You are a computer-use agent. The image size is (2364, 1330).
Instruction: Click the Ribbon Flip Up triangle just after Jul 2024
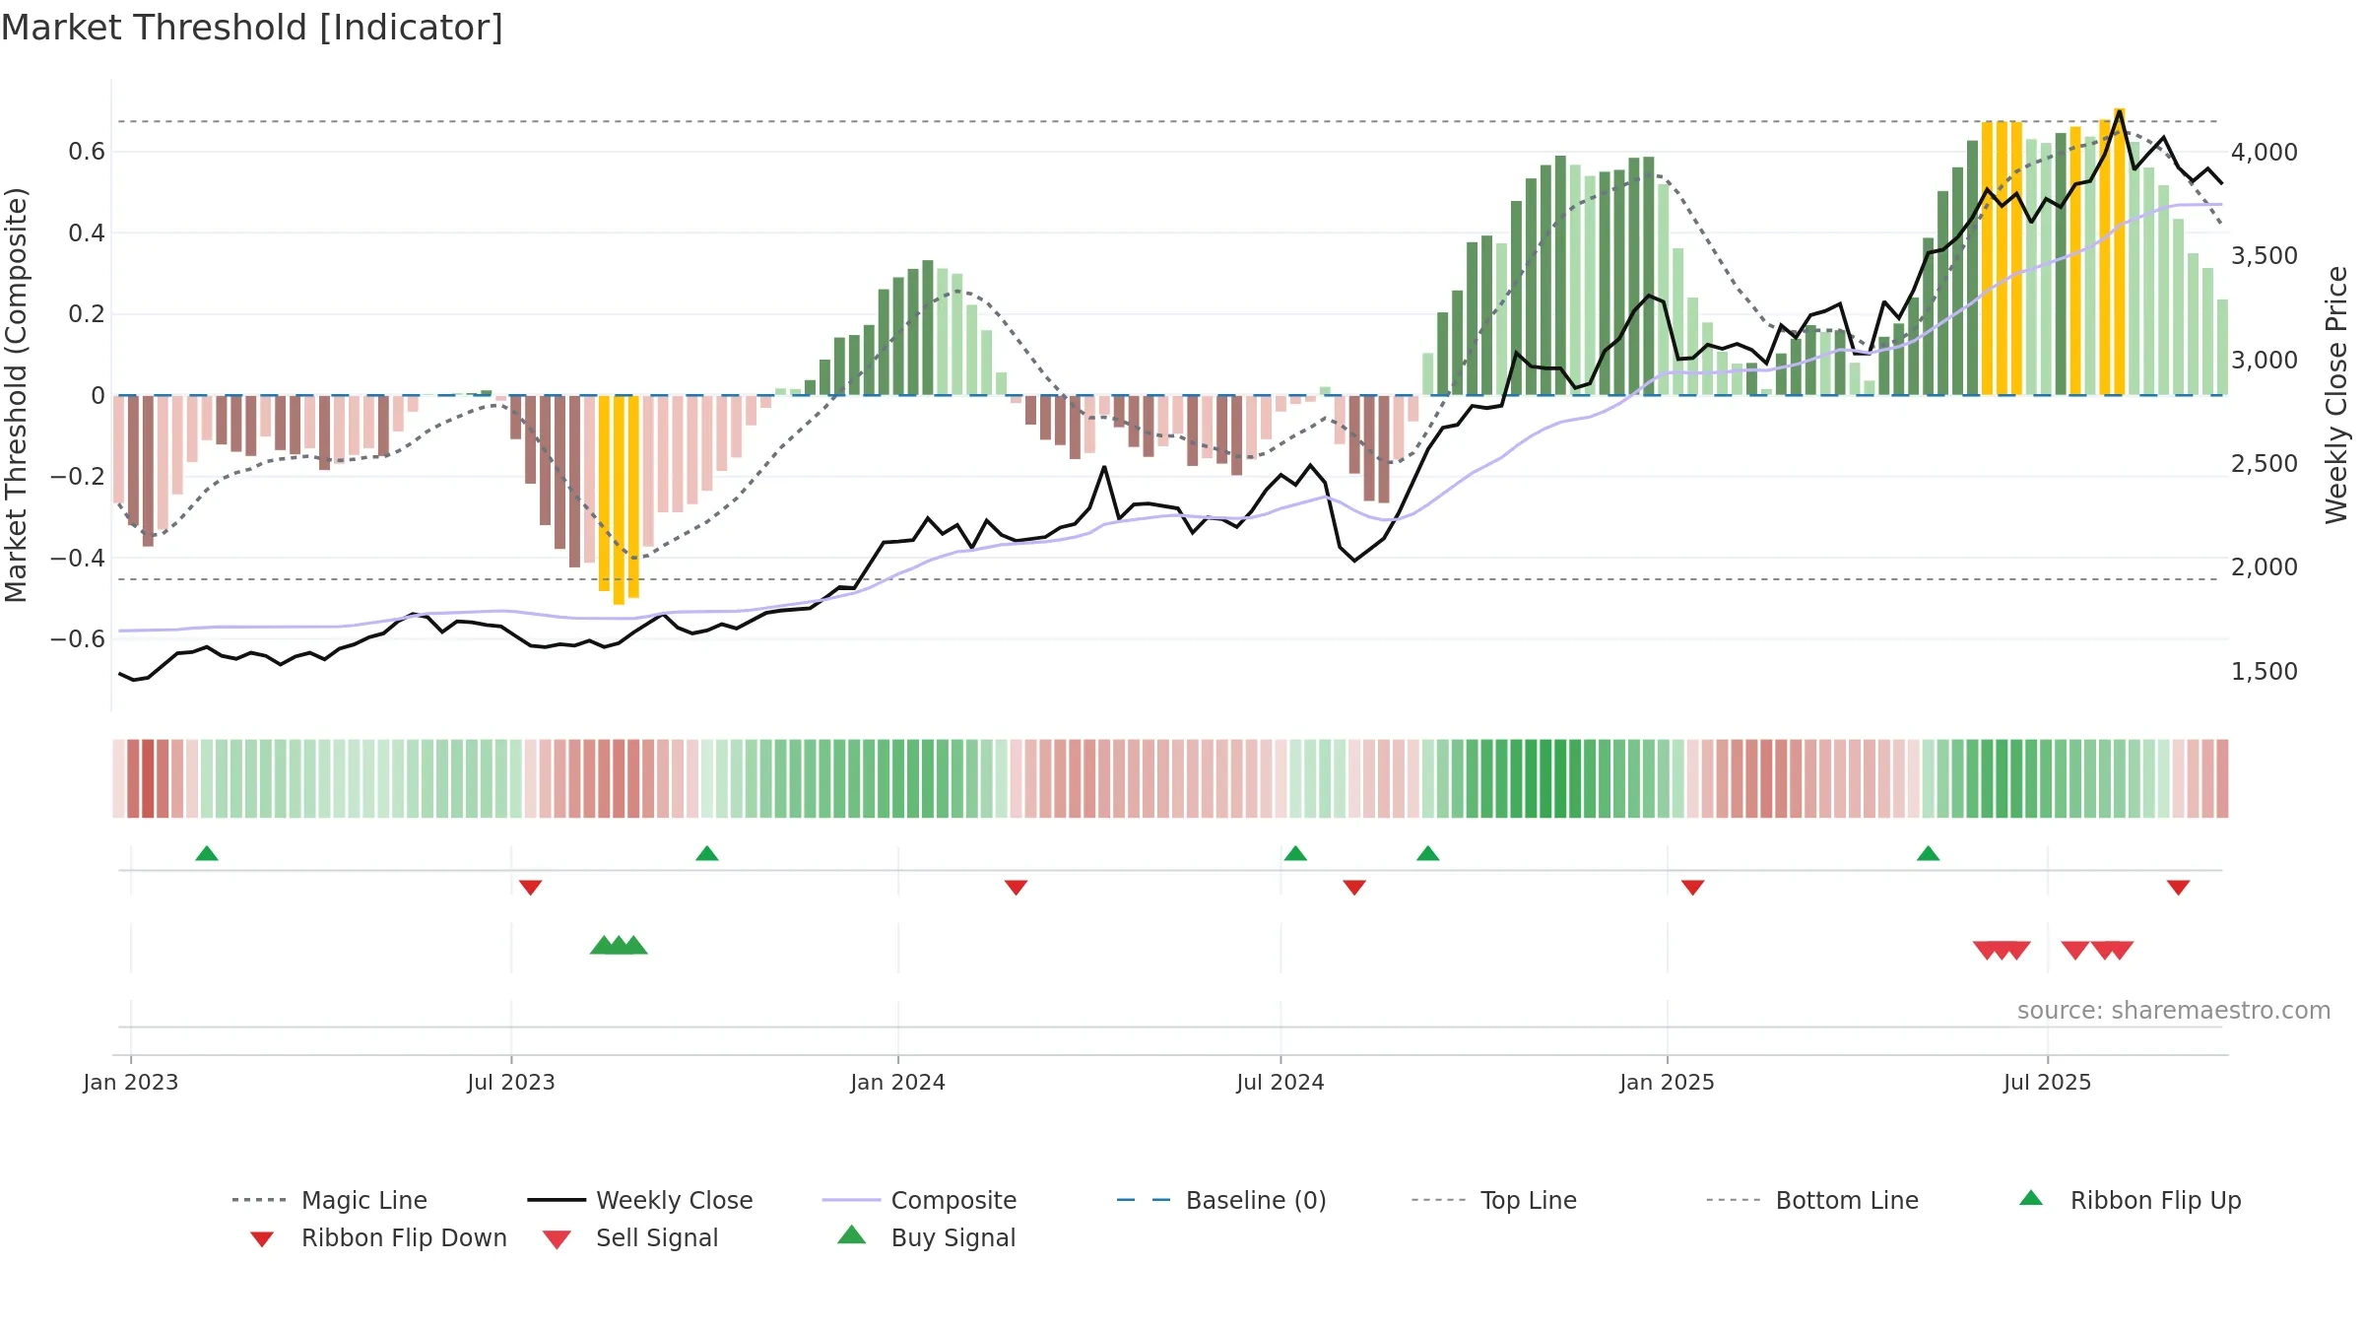1295,853
